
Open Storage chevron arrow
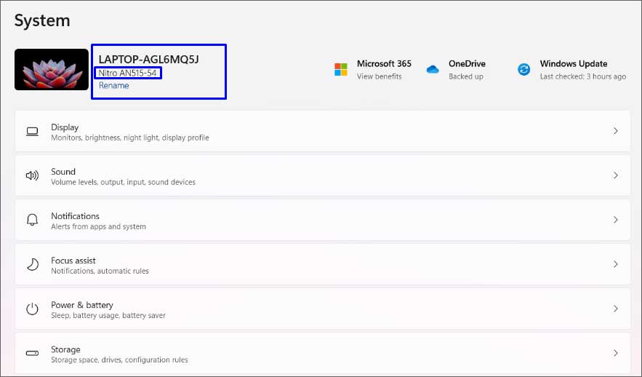tap(615, 353)
